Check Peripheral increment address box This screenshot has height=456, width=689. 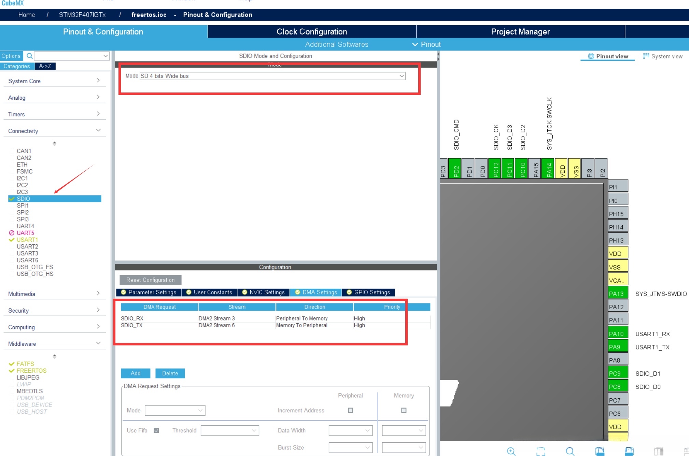click(350, 410)
